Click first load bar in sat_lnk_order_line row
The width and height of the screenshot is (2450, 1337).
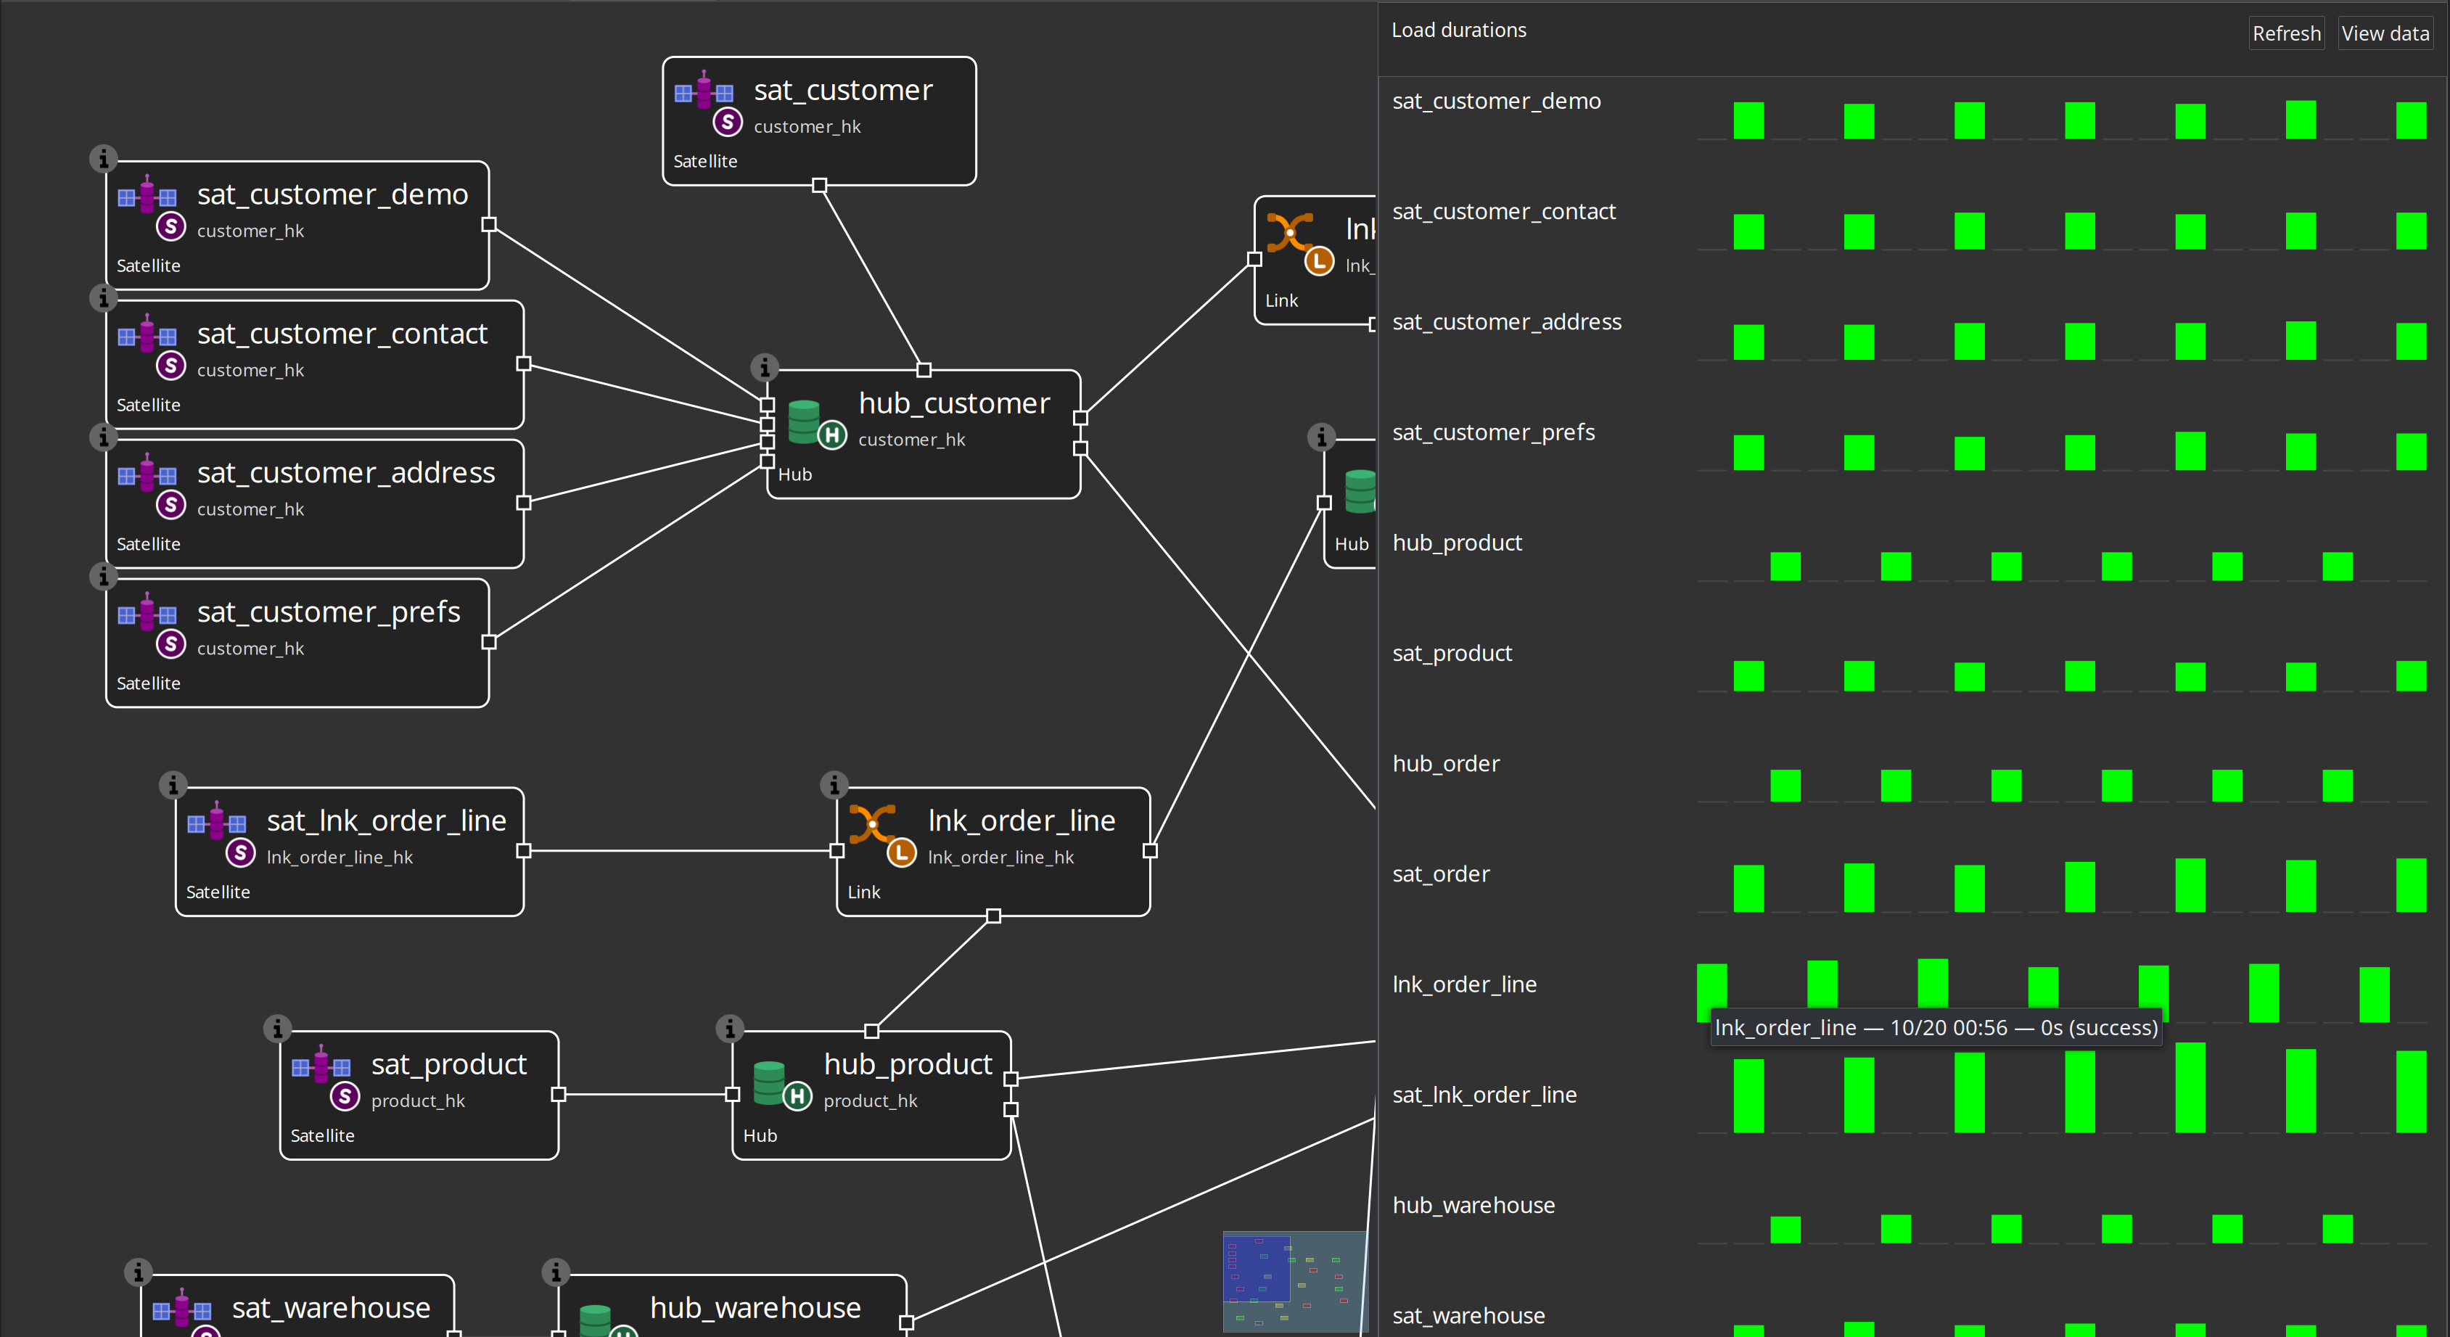pos(1748,1096)
